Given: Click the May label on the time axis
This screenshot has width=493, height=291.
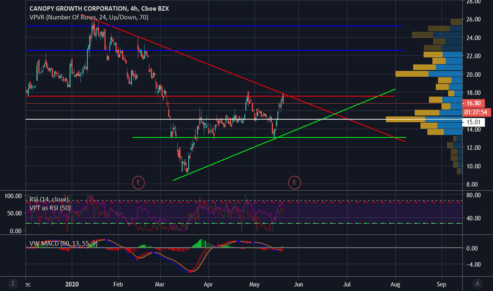Looking at the screenshot, I should [254, 285].
